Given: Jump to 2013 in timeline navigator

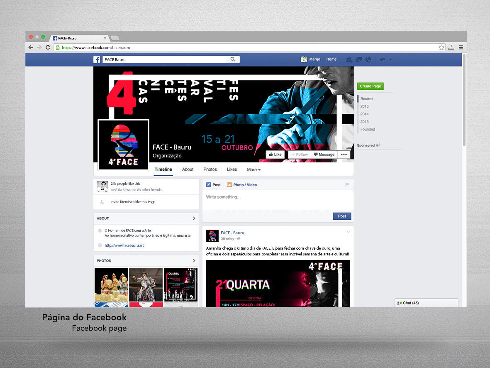Looking at the screenshot, I should click(364, 122).
